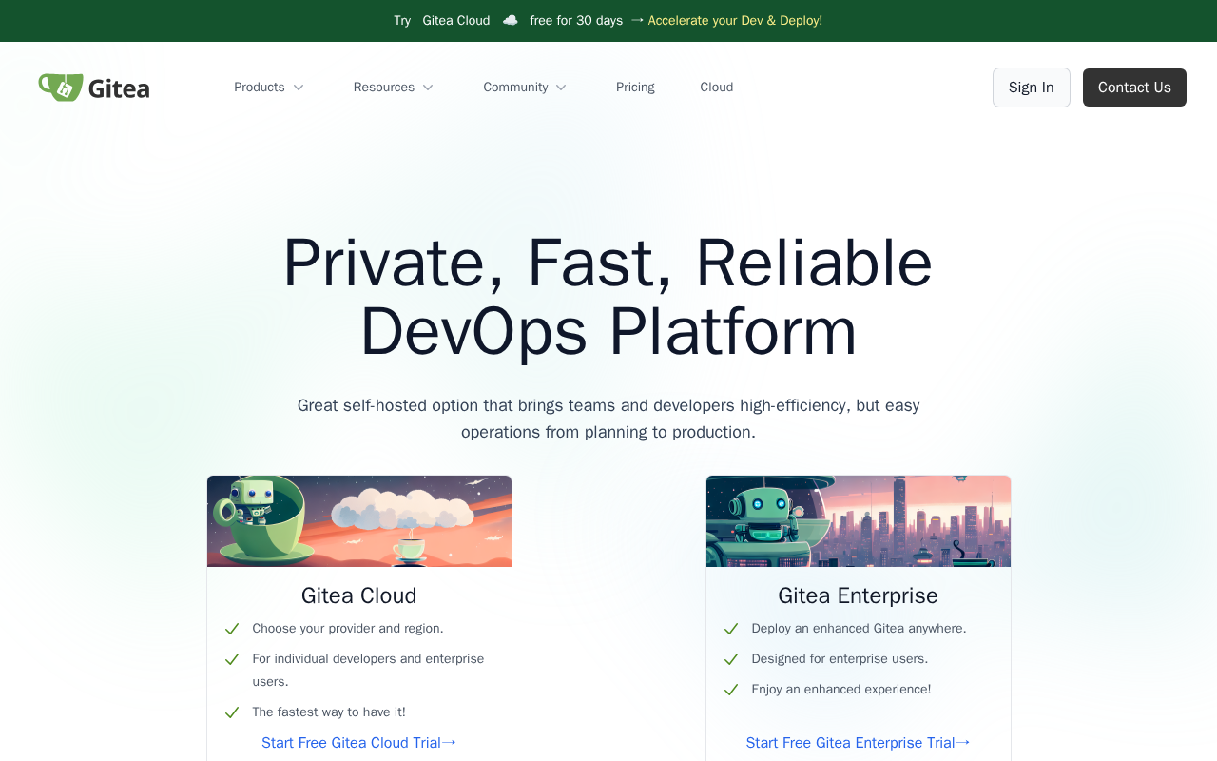Follow 'Accelerate your Dev & Deploy!' banner link
1217x761 pixels.
click(735, 21)
